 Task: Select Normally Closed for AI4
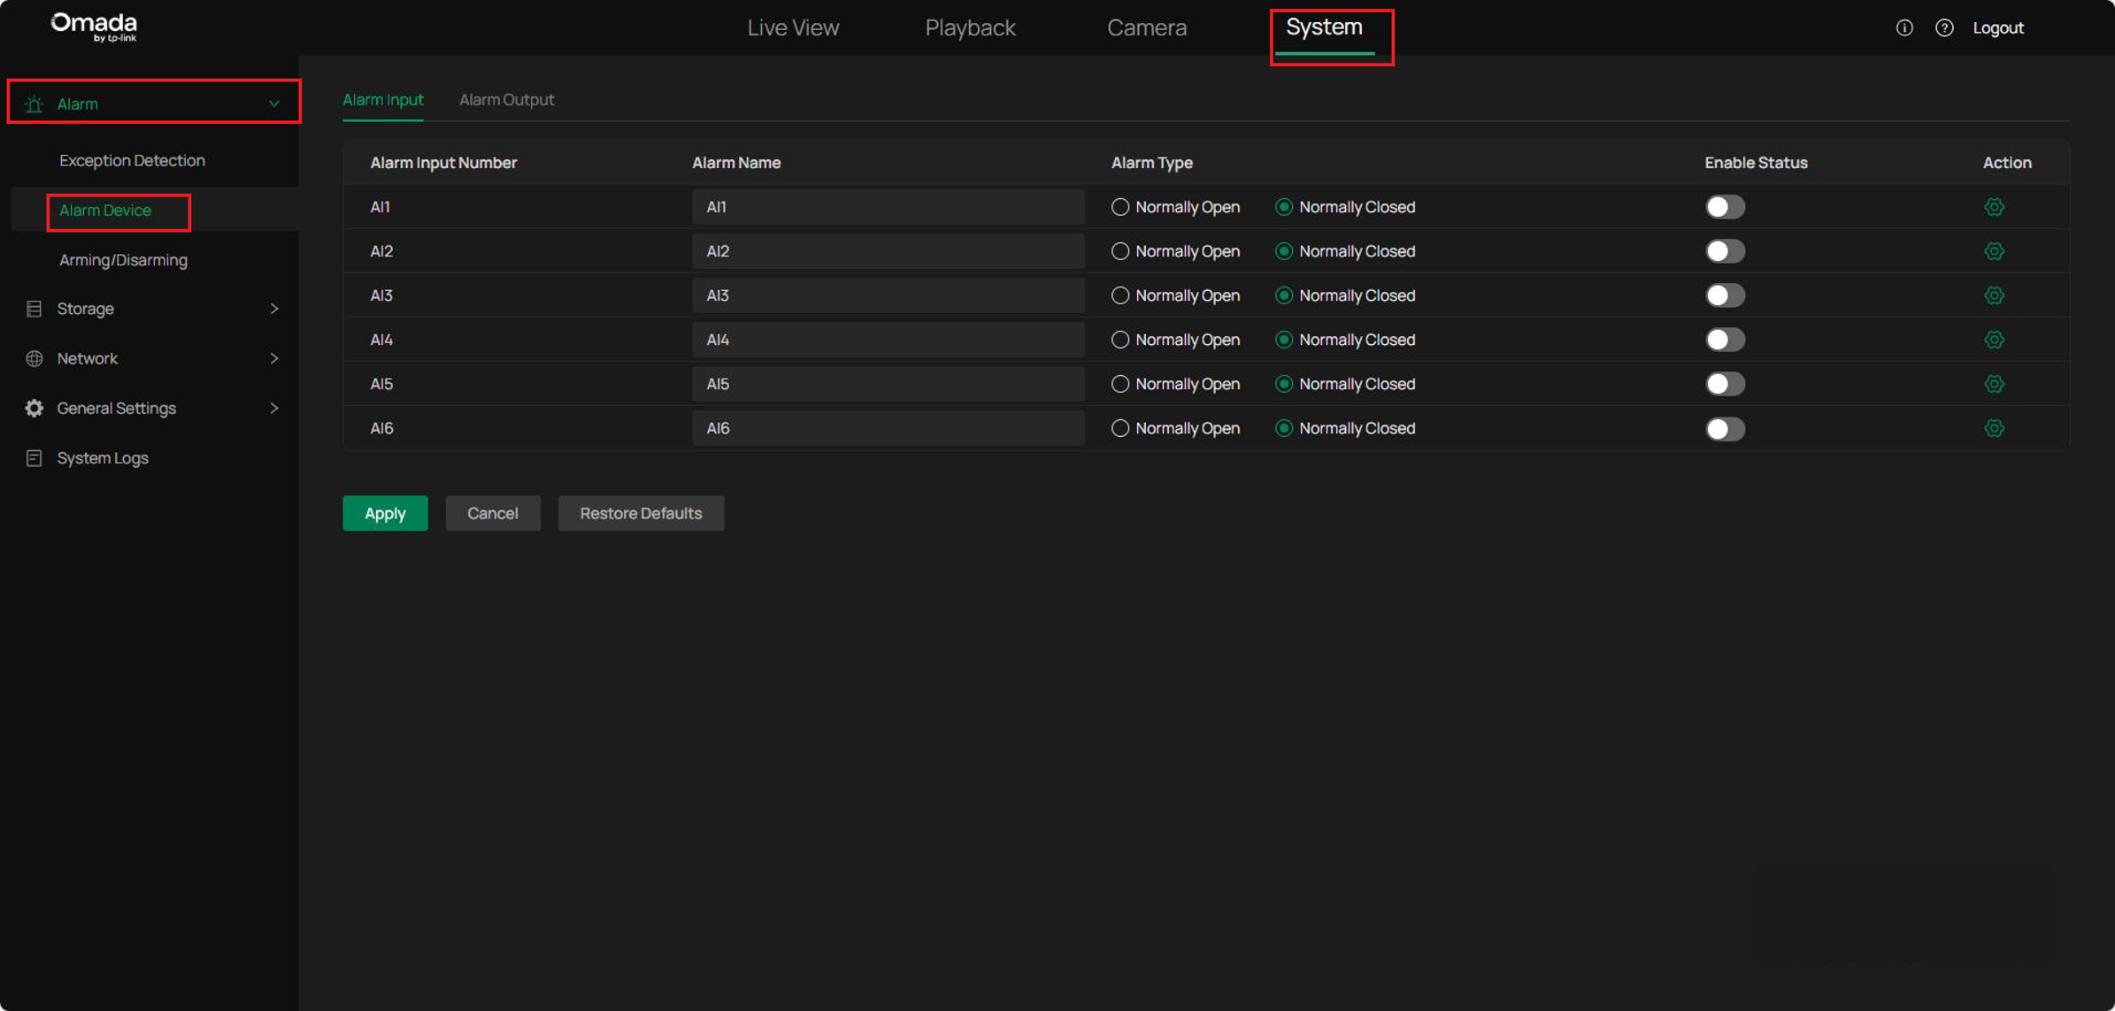click(1284, 340)
